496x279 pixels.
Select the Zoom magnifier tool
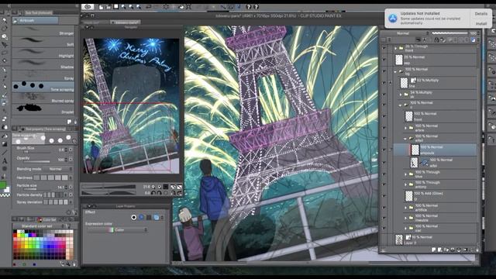pos(5,21)
